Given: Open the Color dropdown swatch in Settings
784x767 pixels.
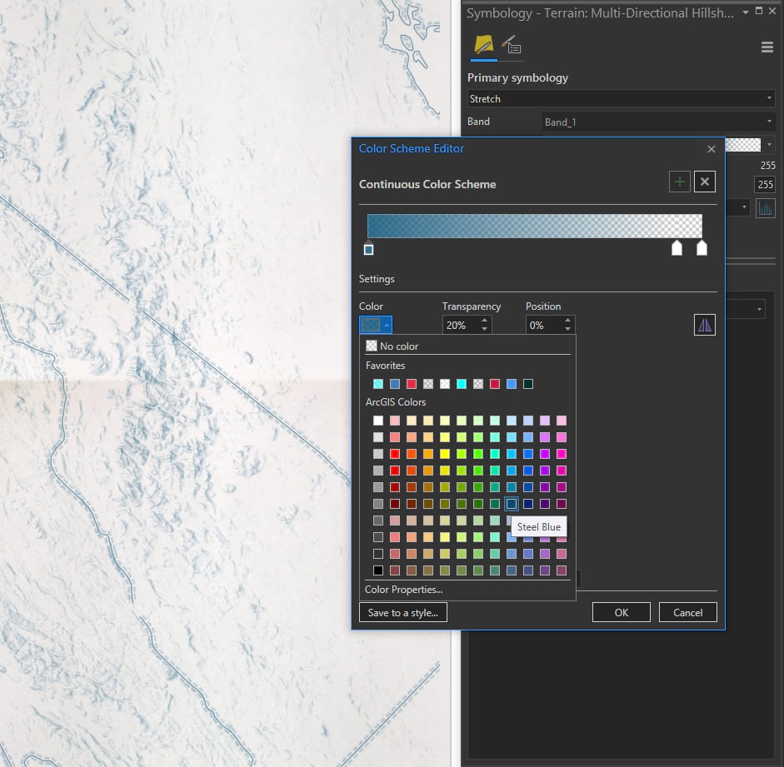Looking at the screenshot, I should [x=376, y=325].
